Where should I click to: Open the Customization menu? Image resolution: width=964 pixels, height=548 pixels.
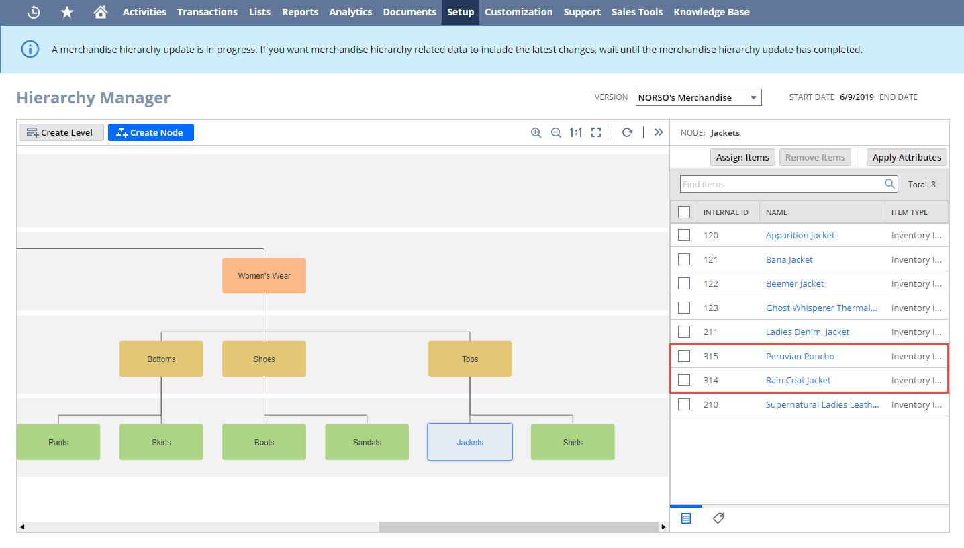coord(519,12)
